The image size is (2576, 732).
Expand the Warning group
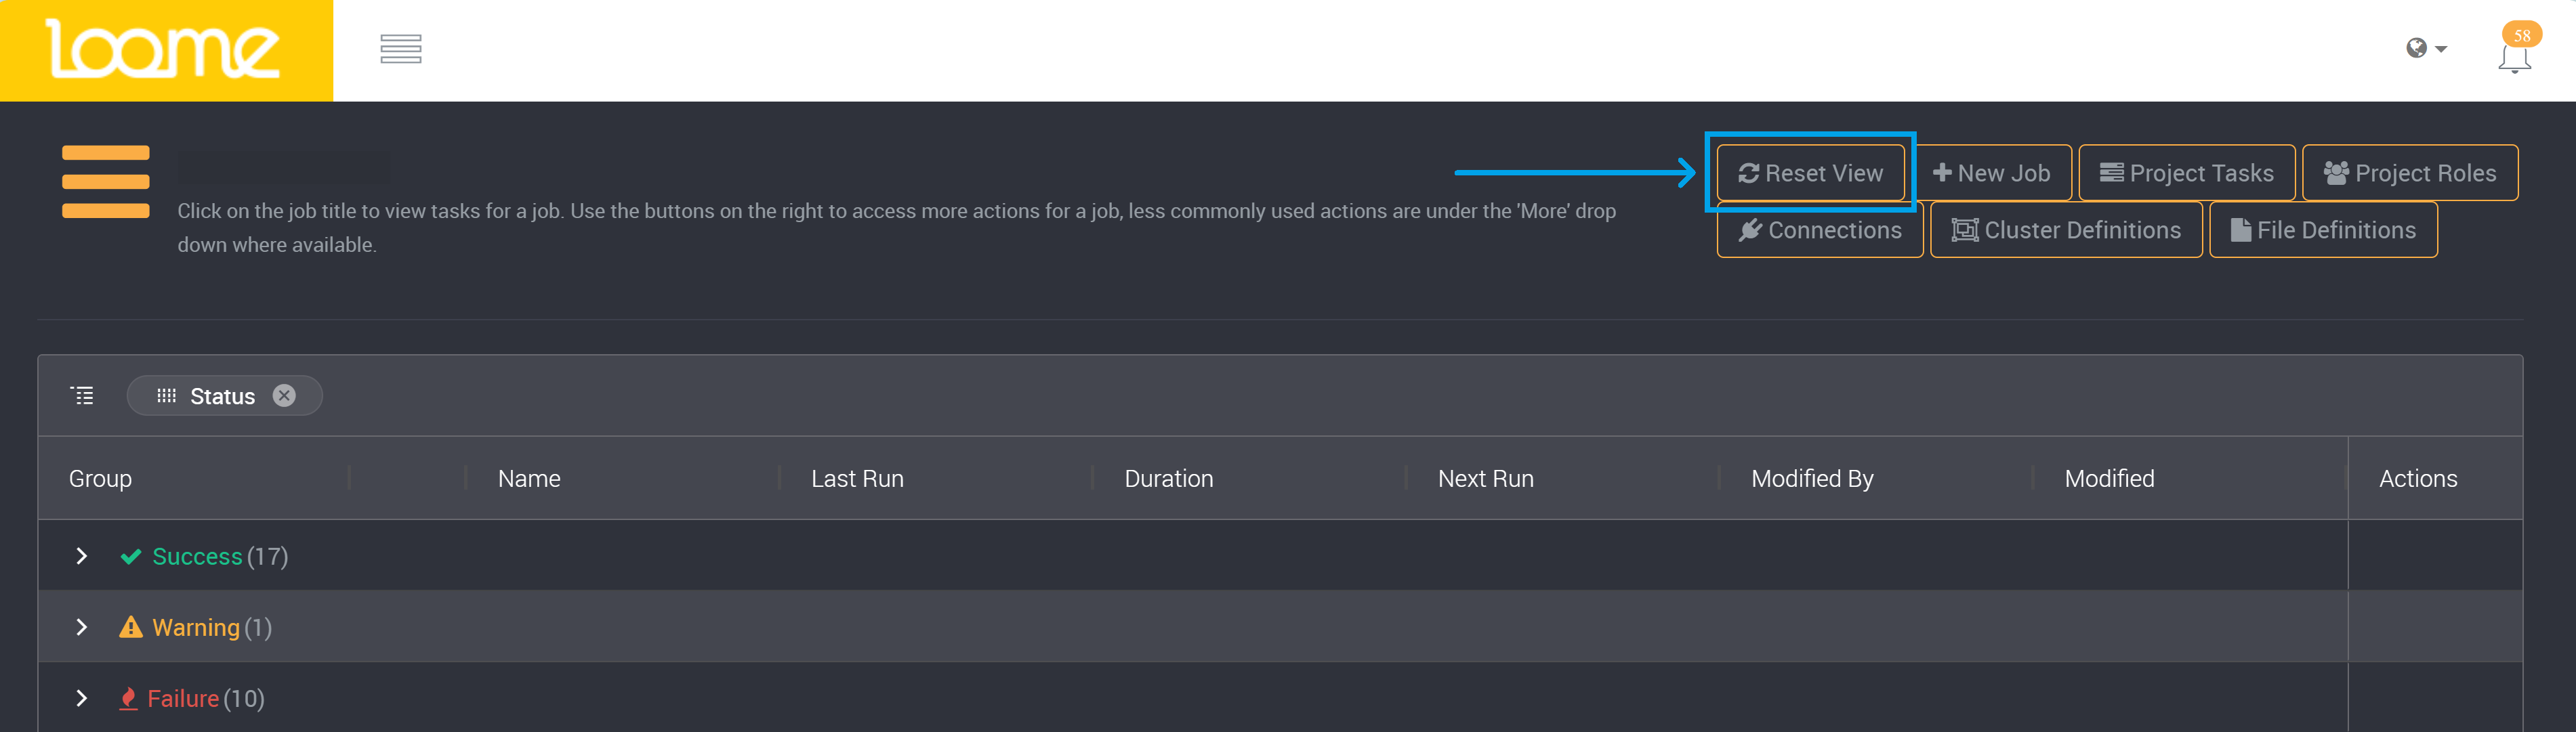[82, 627]
